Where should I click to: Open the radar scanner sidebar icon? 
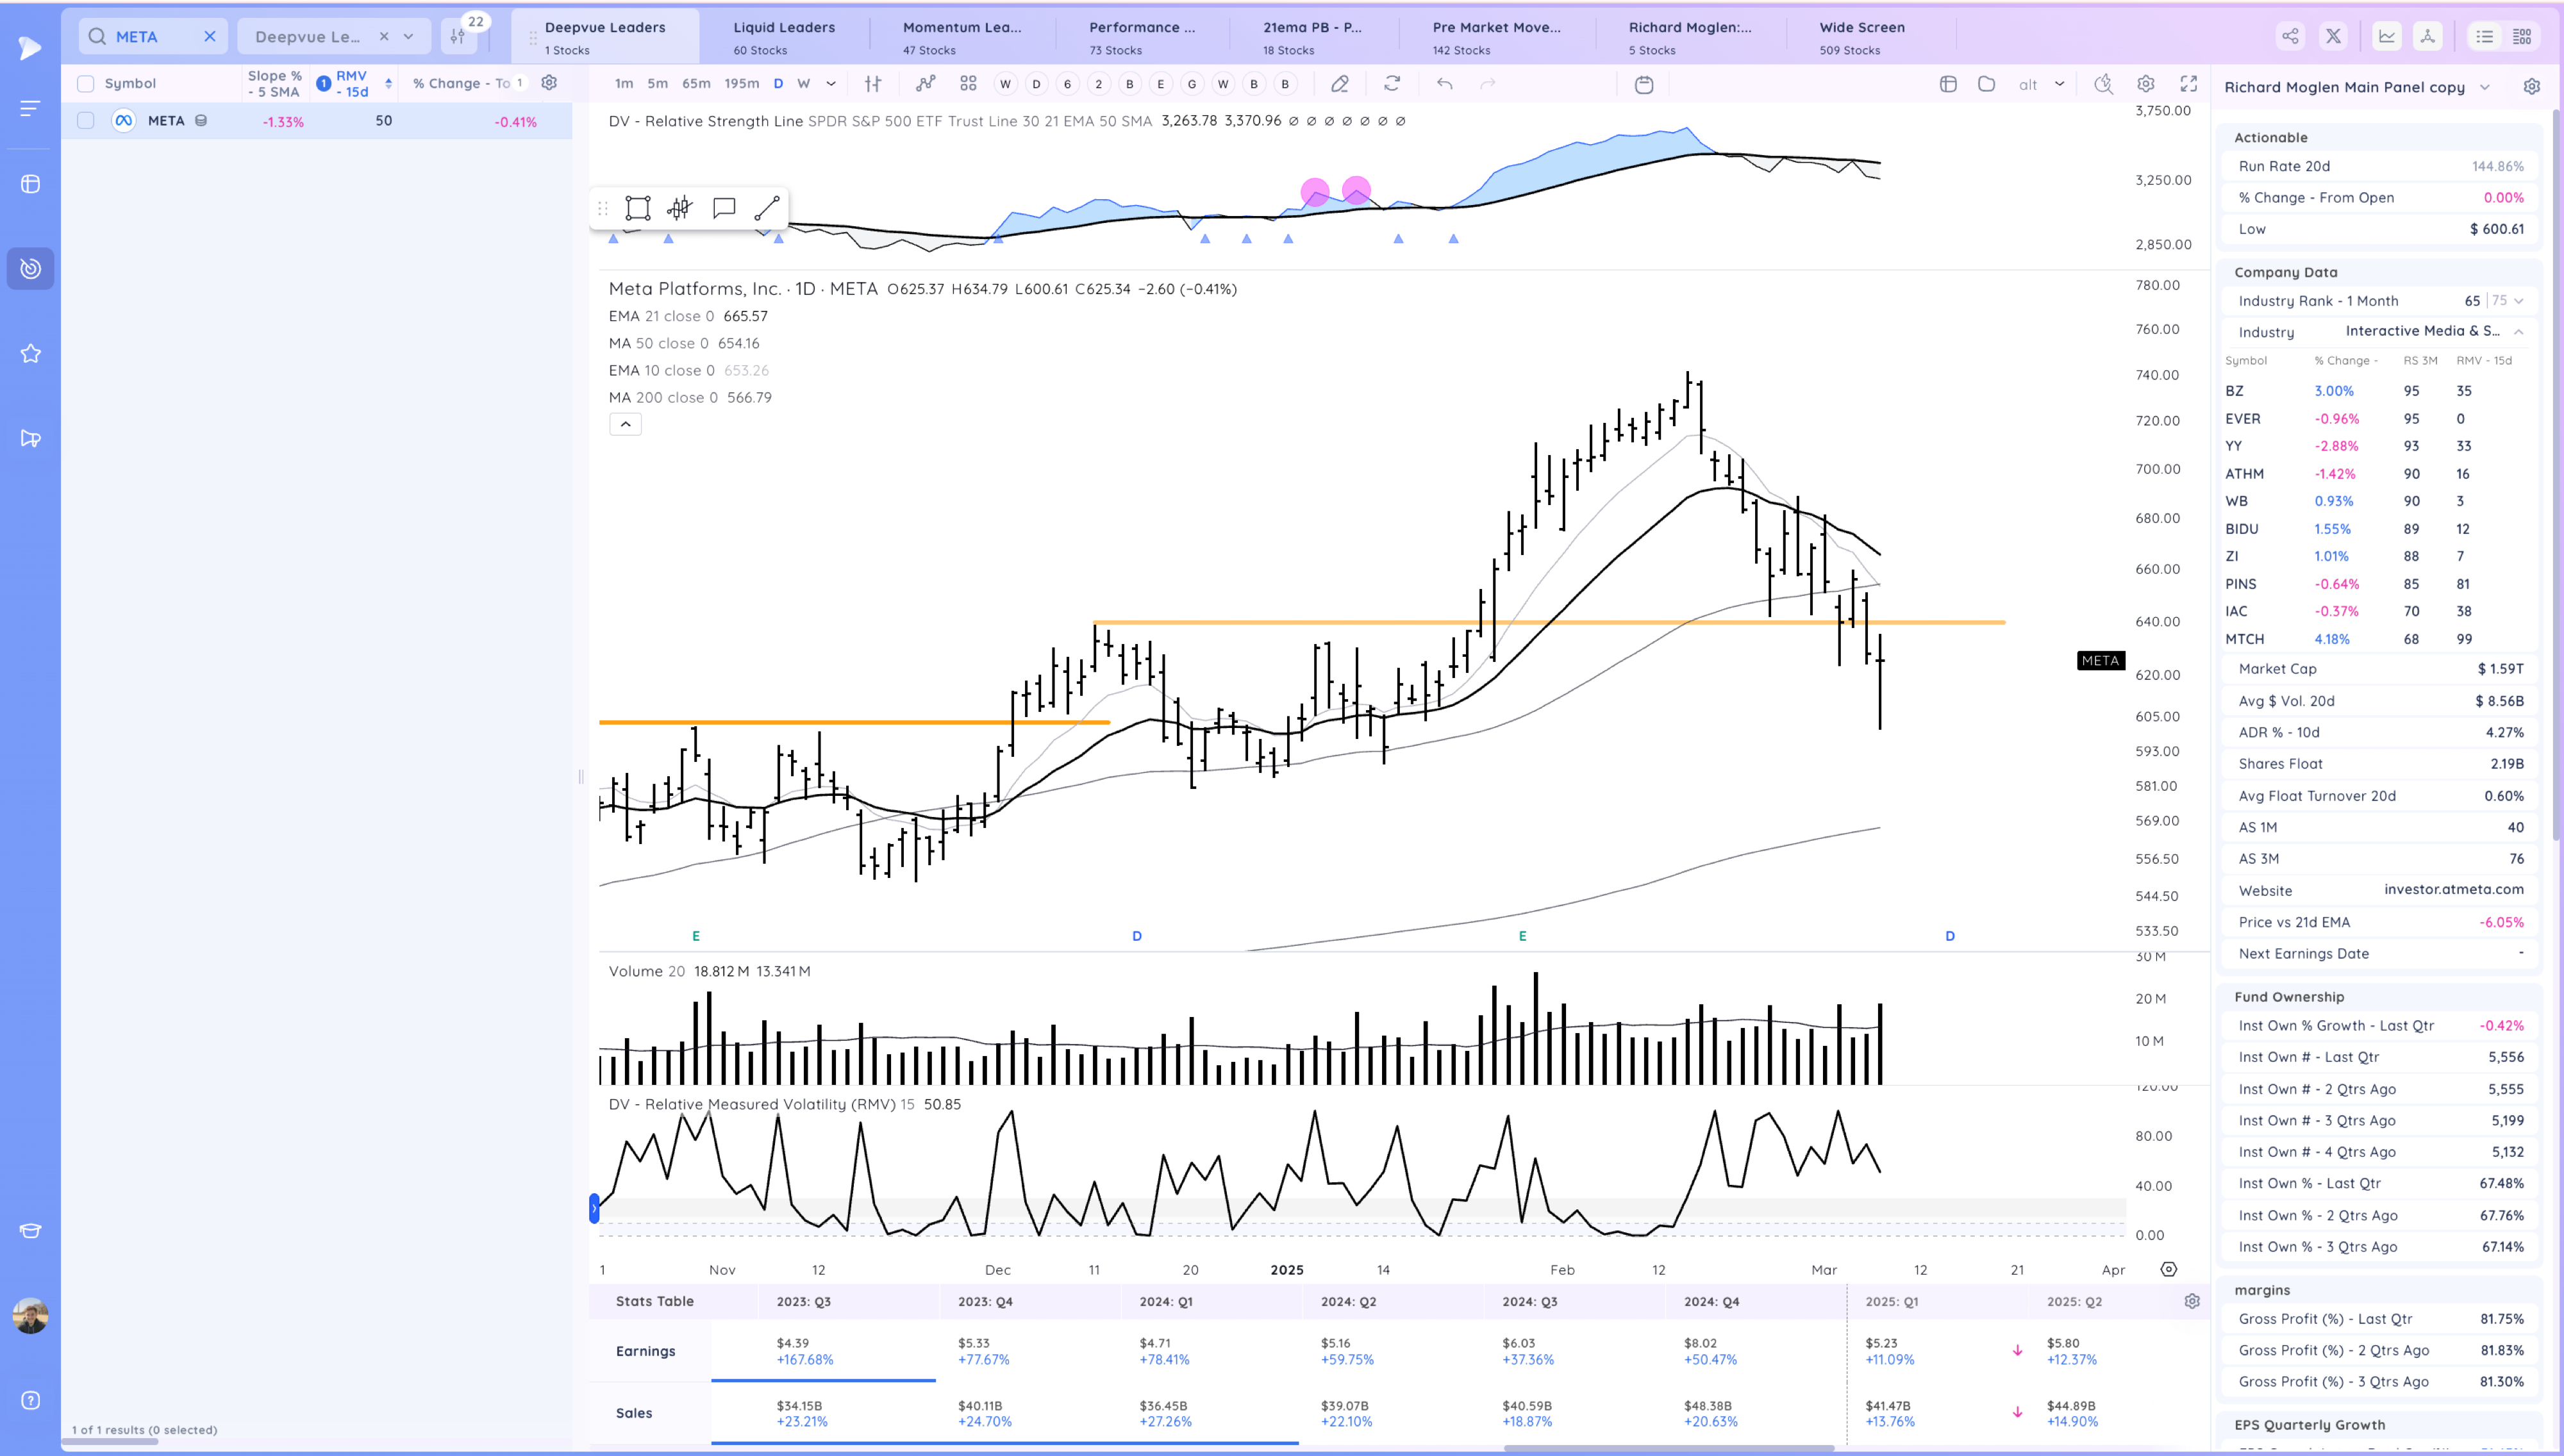coord(30,268)
